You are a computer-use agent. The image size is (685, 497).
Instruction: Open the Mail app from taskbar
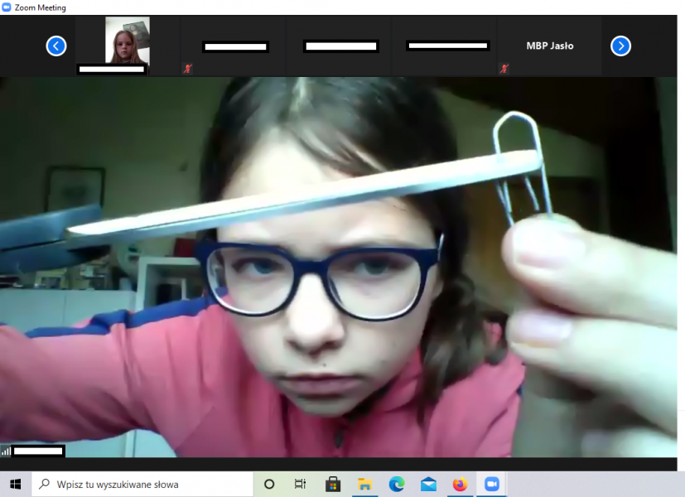click(428, 485)
